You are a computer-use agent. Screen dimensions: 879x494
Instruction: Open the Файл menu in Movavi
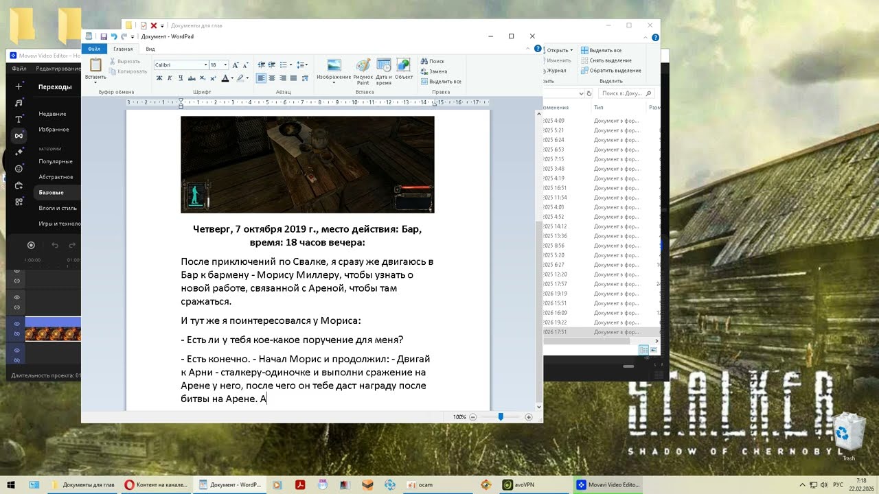(19, 69)
